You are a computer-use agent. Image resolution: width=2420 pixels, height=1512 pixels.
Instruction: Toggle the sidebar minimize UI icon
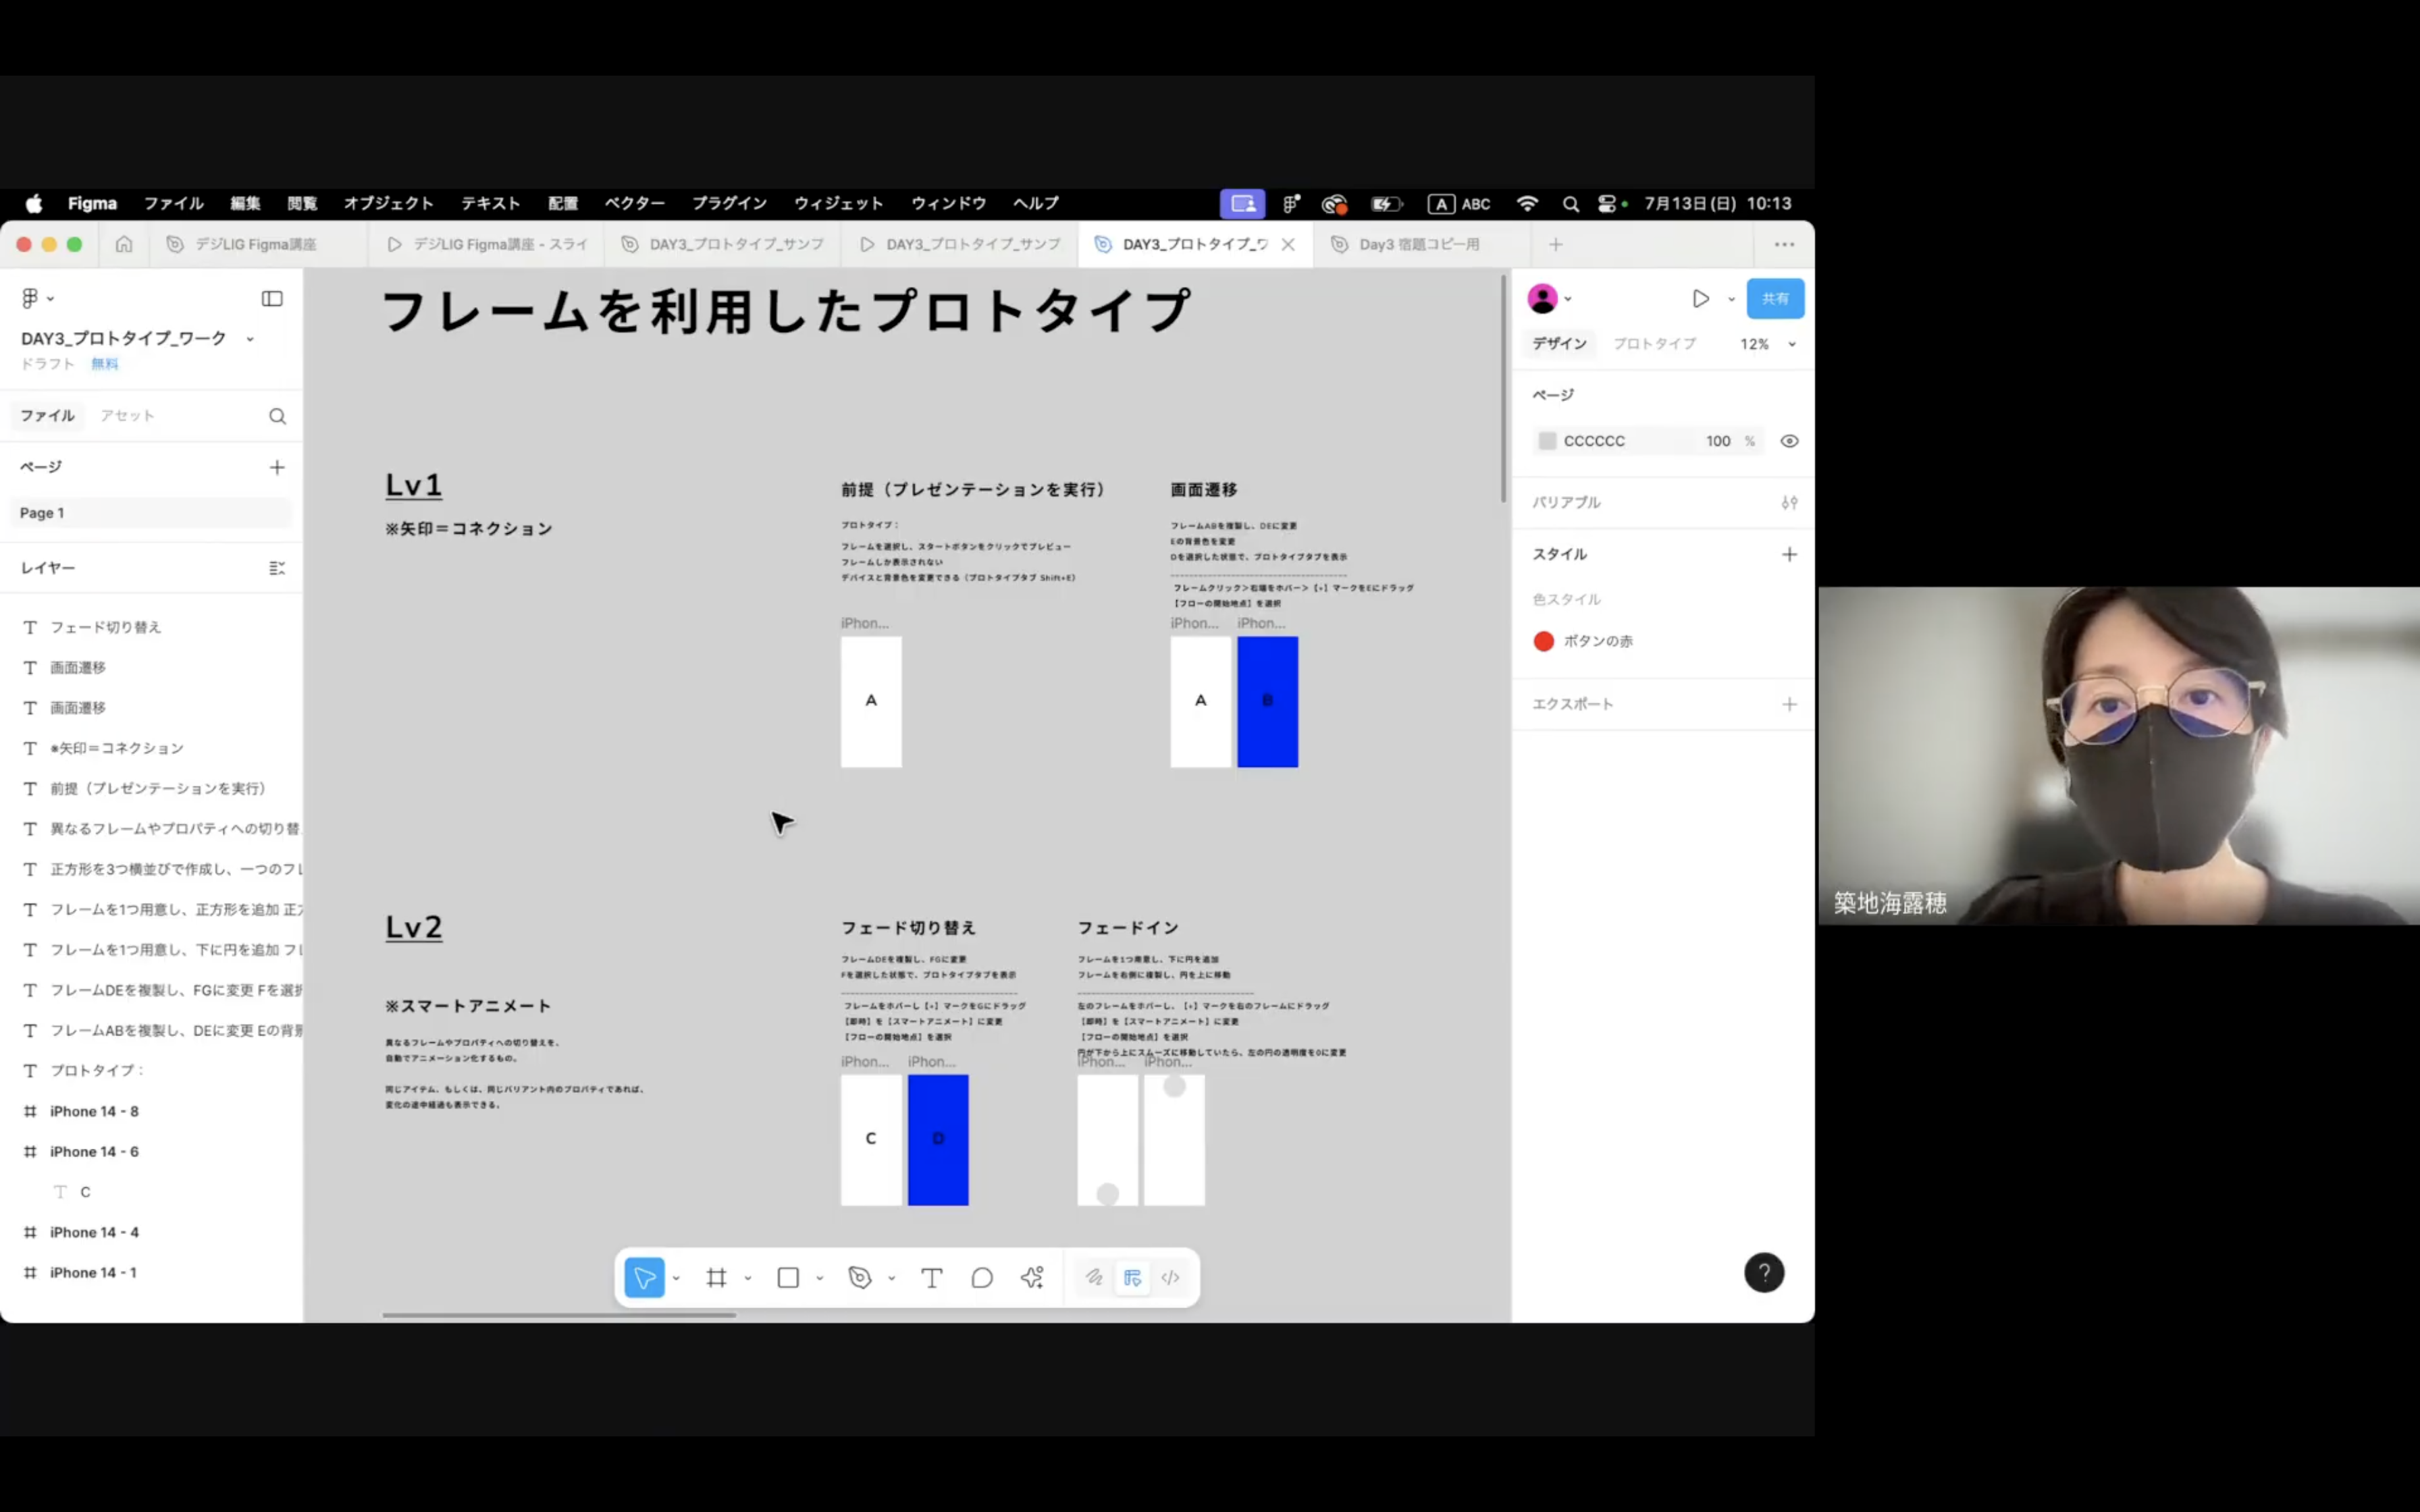[x=272, y=298]
